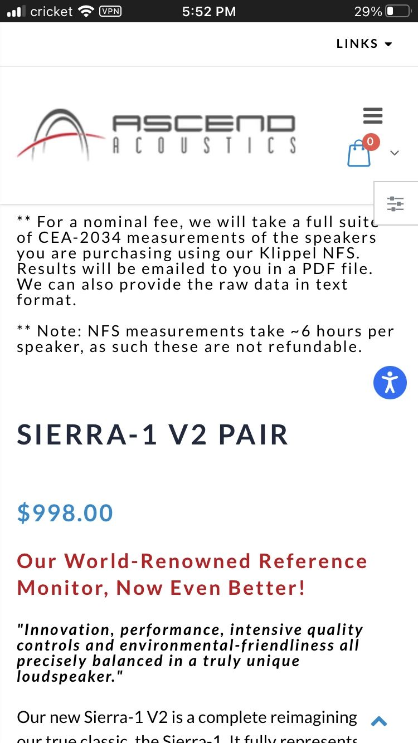The image size is (418, 743).
Task: Click the red cart item count badge
Action: click(x=370, y=142)
